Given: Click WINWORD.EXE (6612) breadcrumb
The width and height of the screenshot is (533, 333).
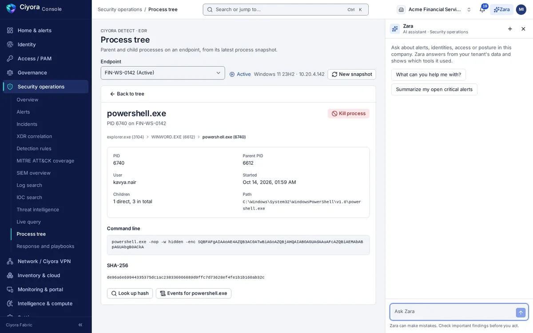Looking at the screenshot, I should 173,137.
